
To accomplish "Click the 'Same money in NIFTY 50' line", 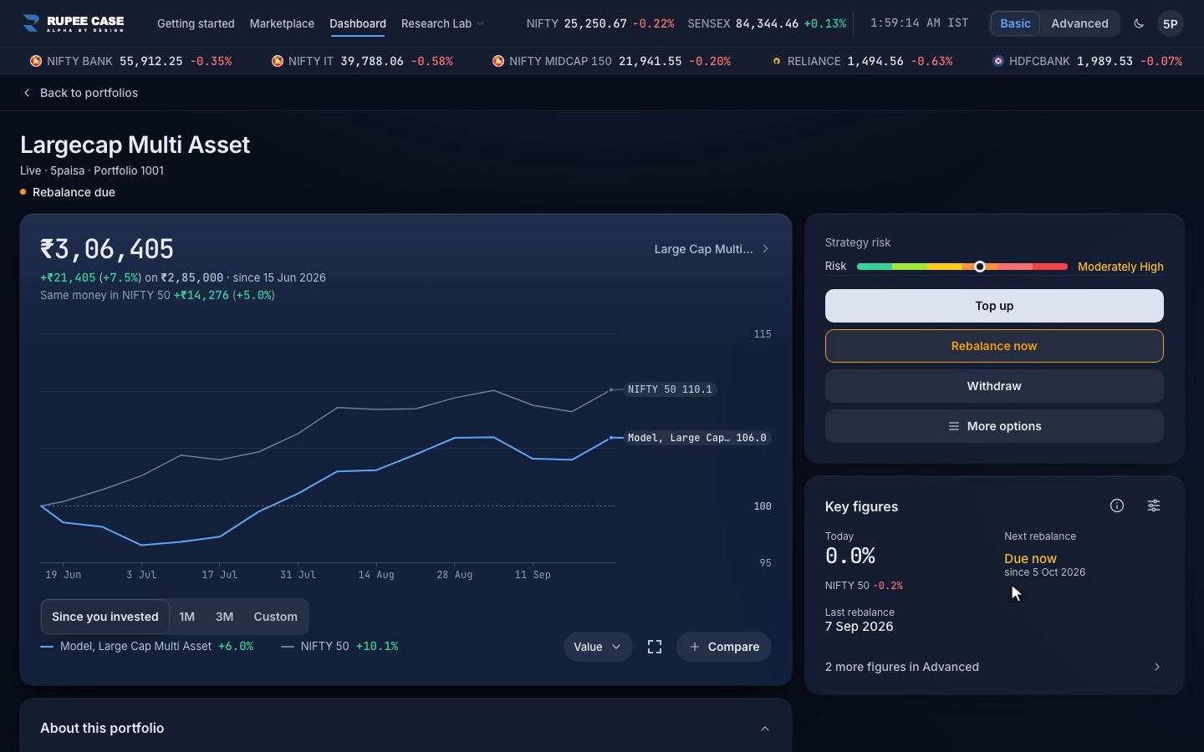I will pyautogui.click(x=157, y=295).
